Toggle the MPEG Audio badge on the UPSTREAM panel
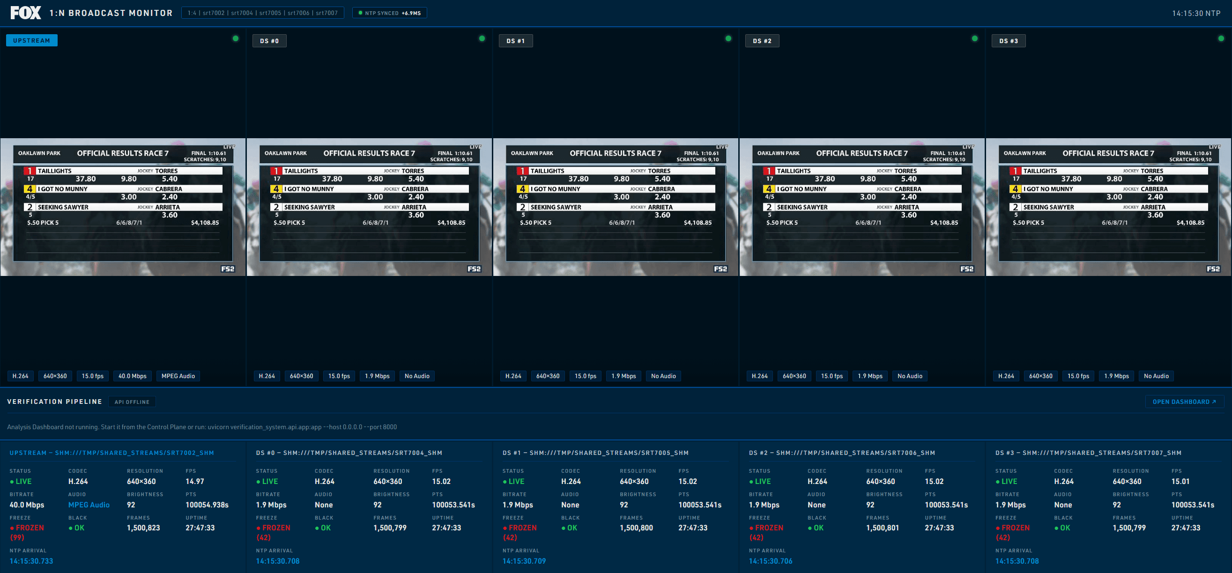This screenshot has width=1232, height=573. (178, 376)
